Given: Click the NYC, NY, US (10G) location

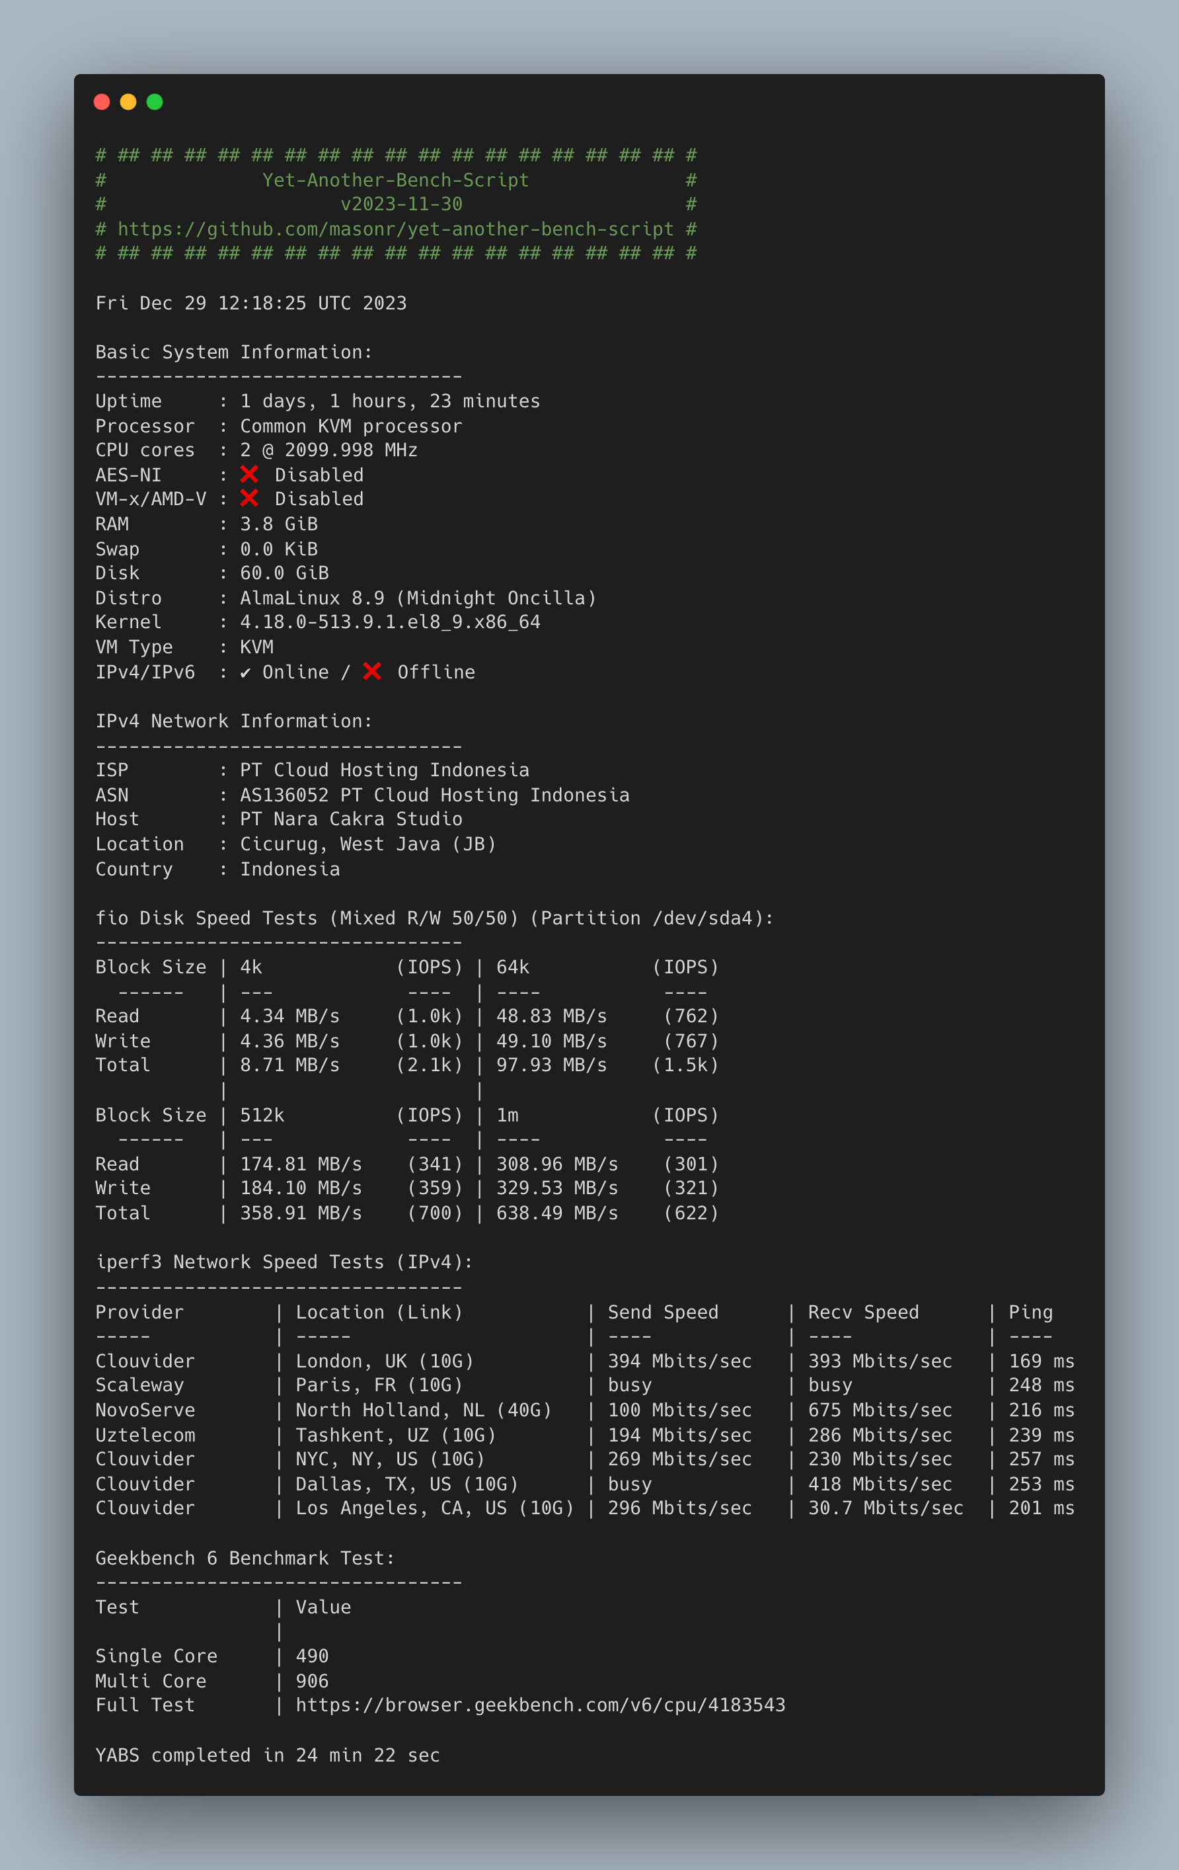Looking at the screenshot, I should (x=390, y=1459).
